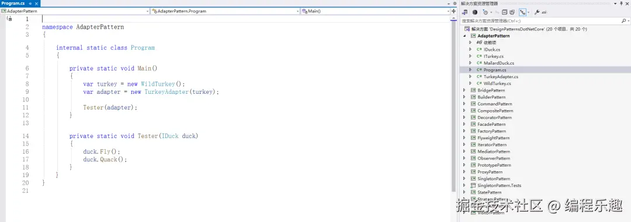This screenshot has height=222, width=631.
Task: Select the SingletonPattern project
Action: (x=494, y=179)
